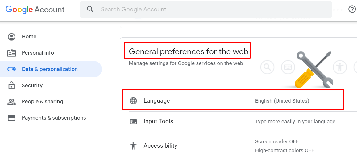
Task: Open the help question mark icon
Action: point(352,9)
